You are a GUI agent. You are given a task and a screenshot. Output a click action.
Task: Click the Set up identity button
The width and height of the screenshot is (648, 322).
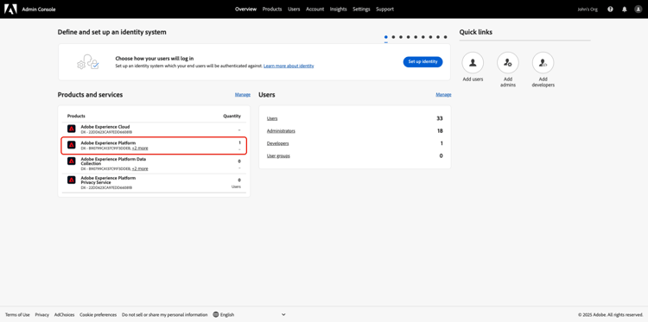pyautogui.click(x=422, y=62)
